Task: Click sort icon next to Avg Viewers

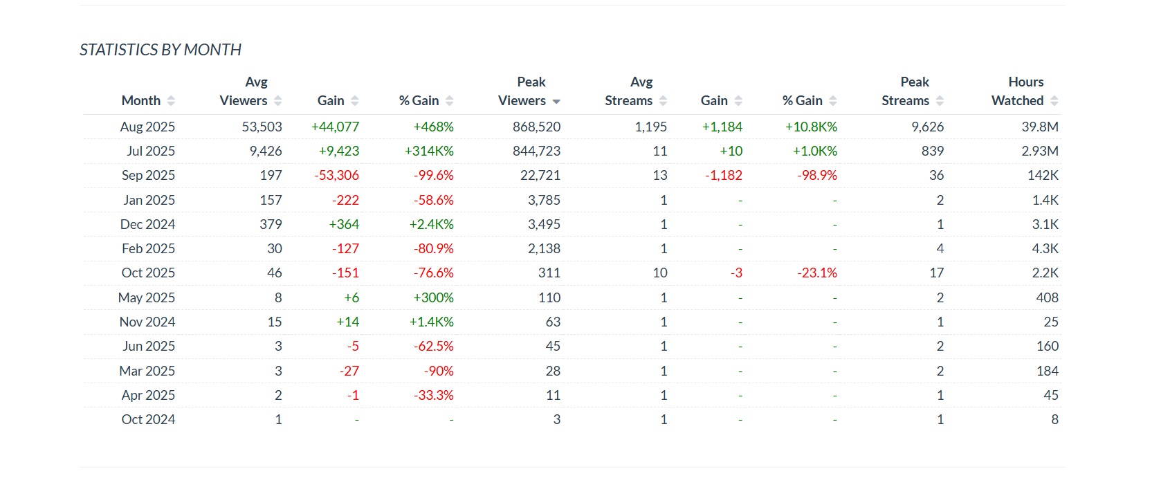Action: click(x=277, y=101)
